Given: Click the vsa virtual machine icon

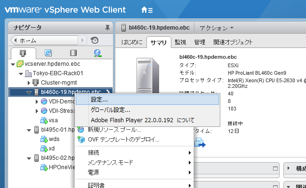Looking at the screenshot, I should click(44, 120).
